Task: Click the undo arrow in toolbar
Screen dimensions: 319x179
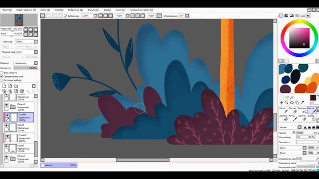Action: tap(42, 15)
